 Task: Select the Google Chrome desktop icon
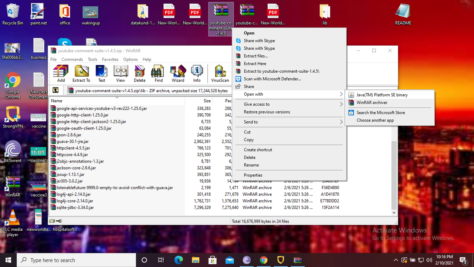(x=13, y=86)
